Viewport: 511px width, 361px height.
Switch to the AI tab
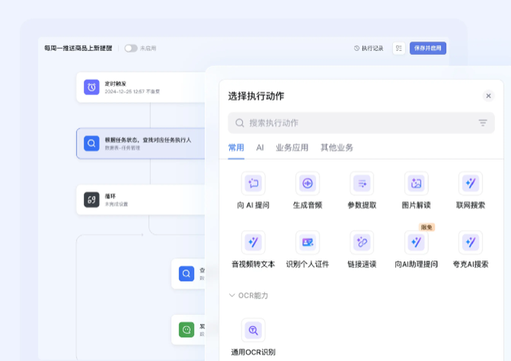[259, 147]
